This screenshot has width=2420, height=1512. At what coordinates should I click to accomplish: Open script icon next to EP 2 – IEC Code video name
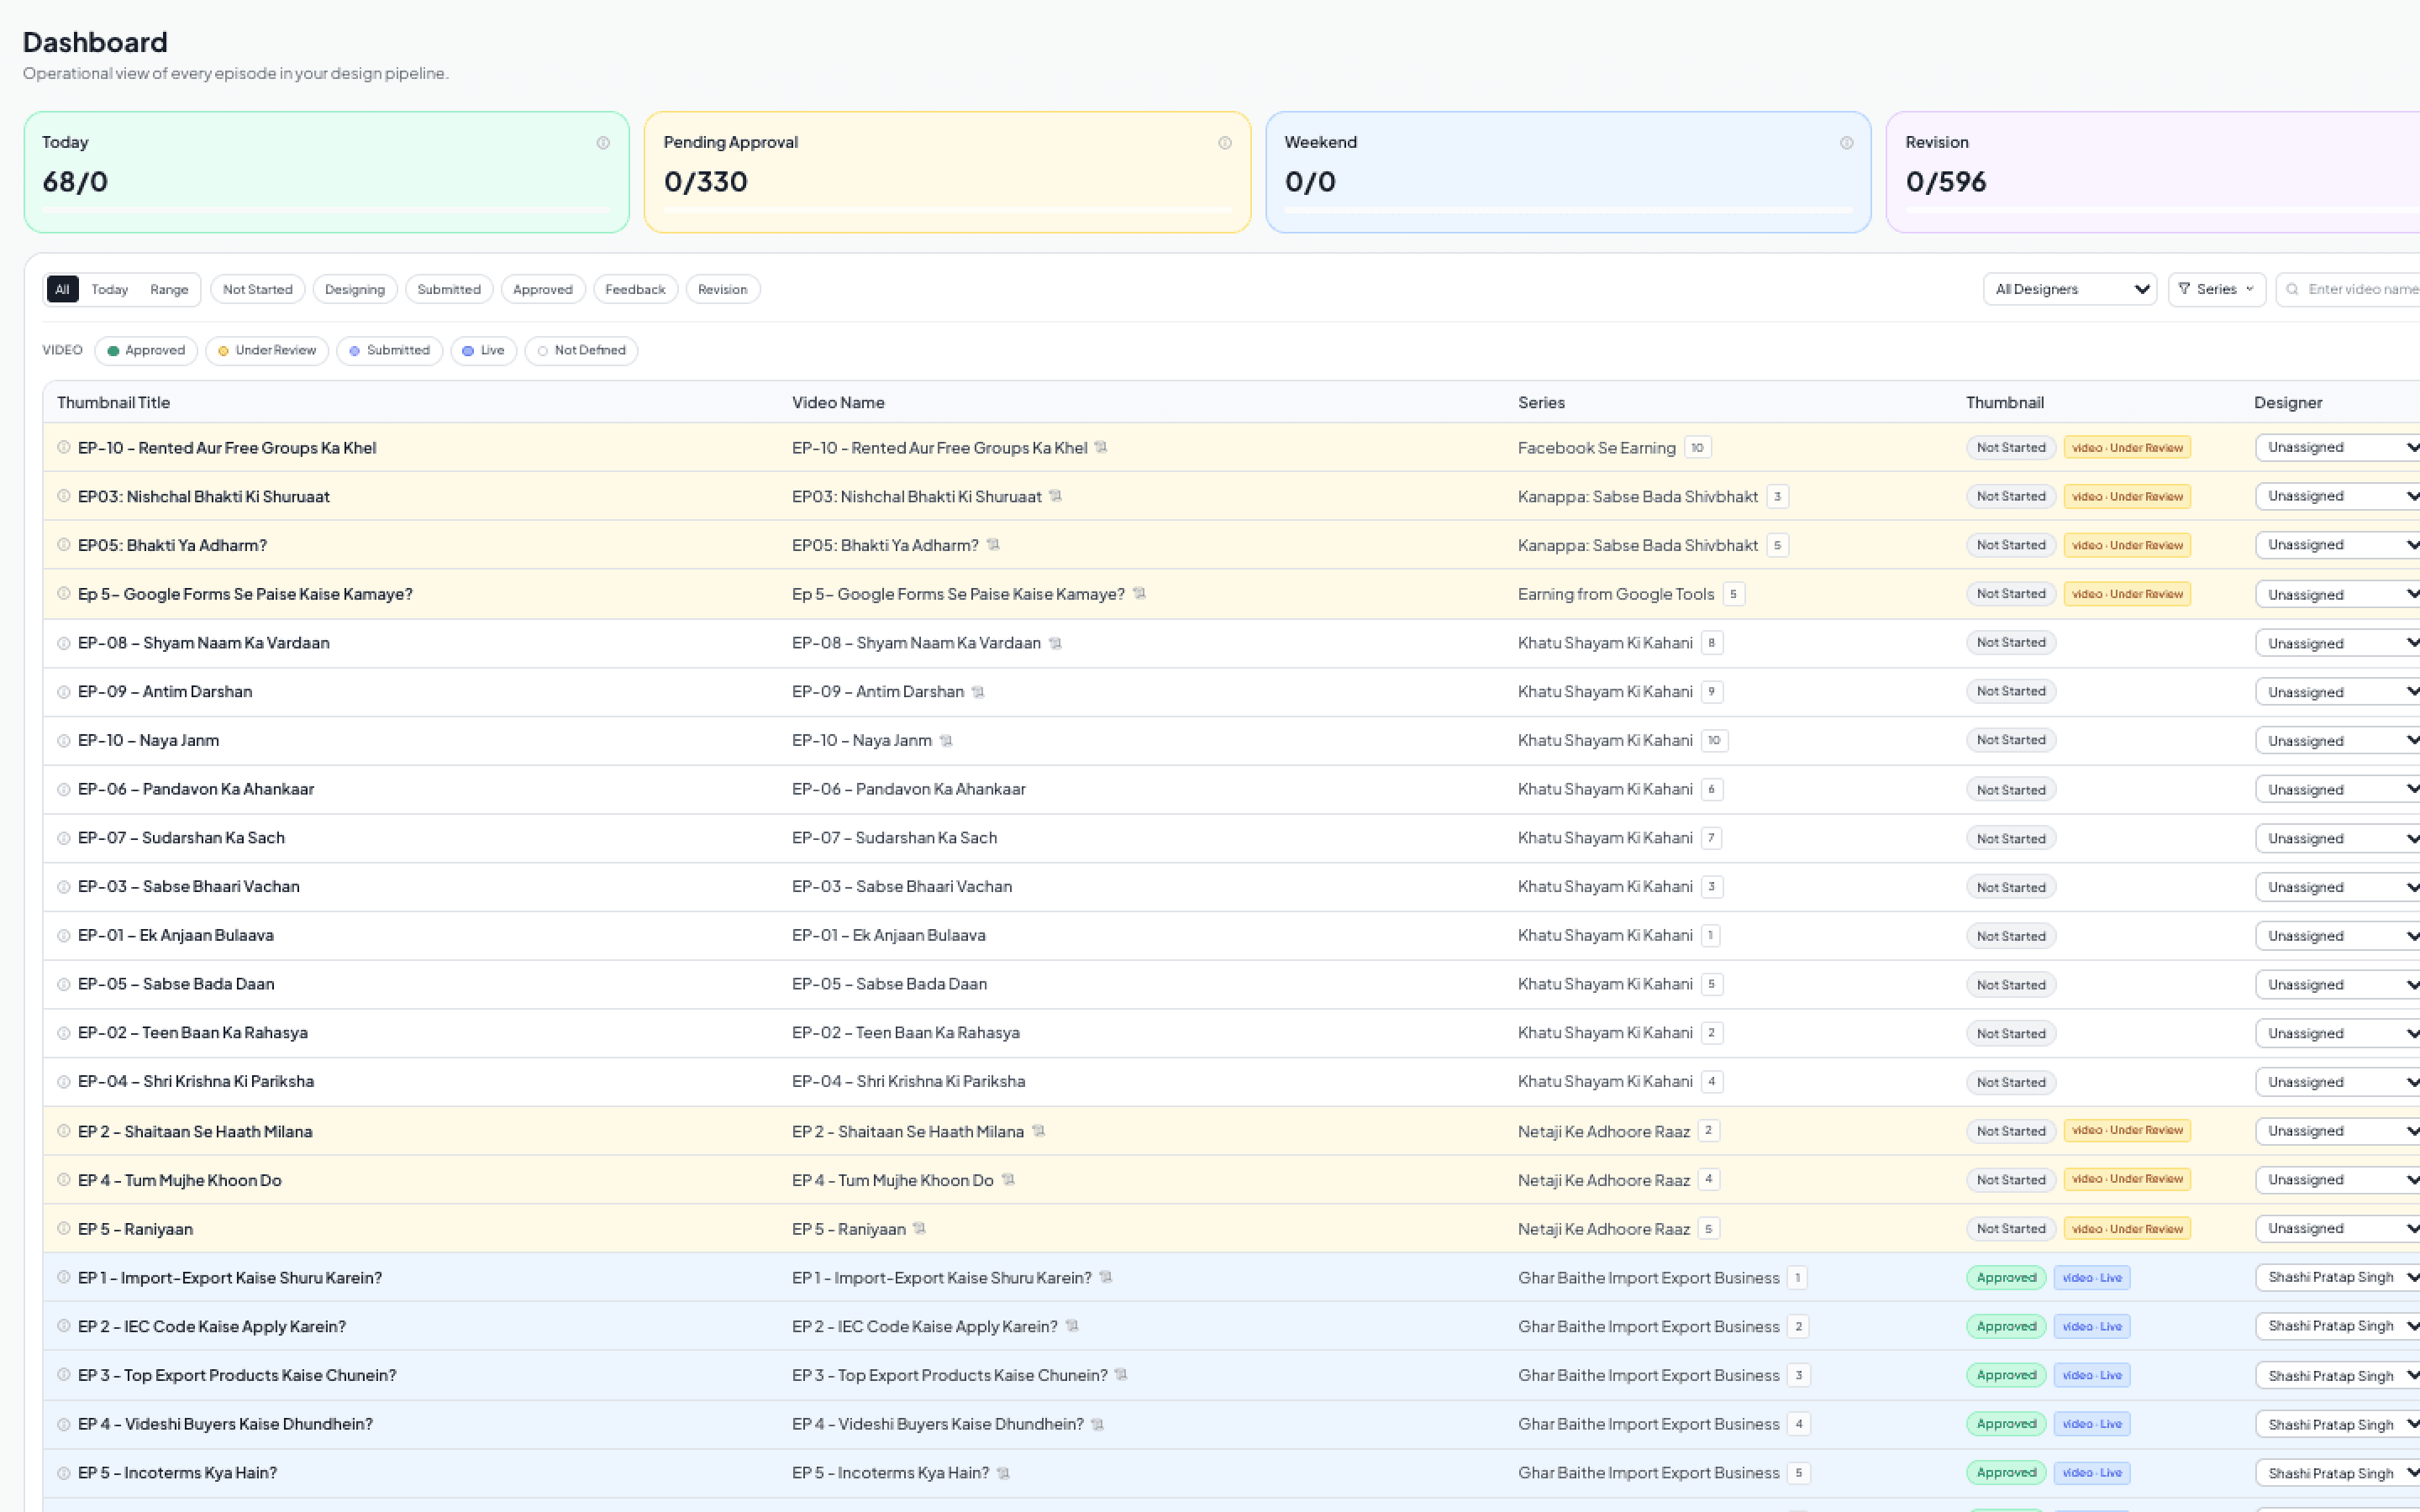[x=1072, y=1326]
